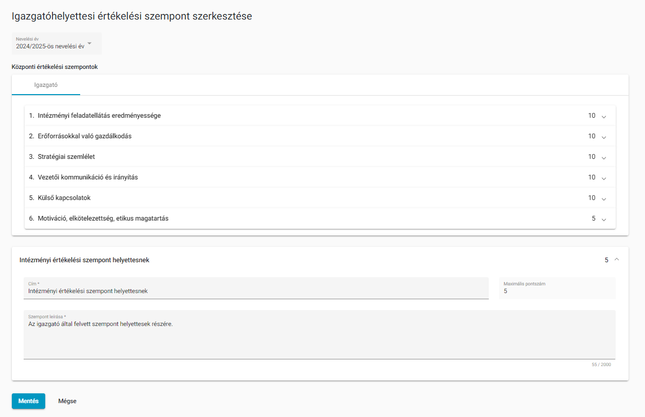Click the Mentés button
Screen dimensions: 645x417
click(28, 401)
